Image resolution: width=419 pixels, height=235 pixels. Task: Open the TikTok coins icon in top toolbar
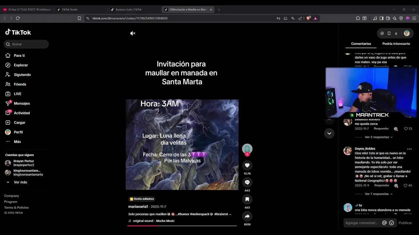(382, 33)
